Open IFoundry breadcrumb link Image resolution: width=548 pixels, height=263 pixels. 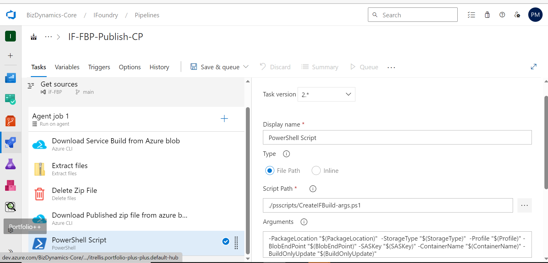[106, 15]
